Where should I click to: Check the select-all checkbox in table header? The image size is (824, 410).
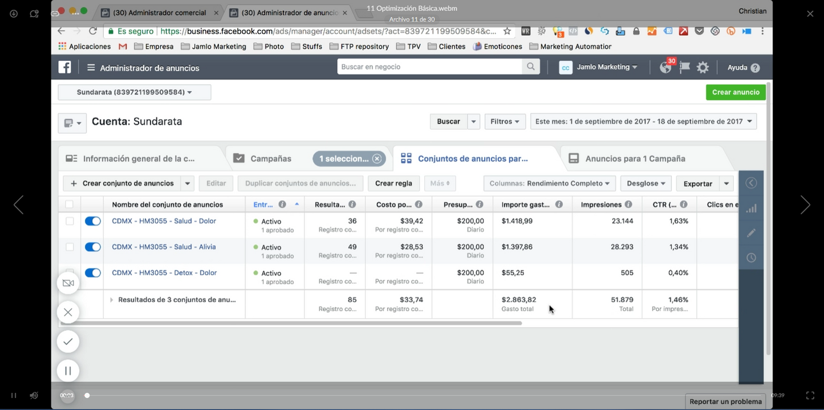coord(70,204)
